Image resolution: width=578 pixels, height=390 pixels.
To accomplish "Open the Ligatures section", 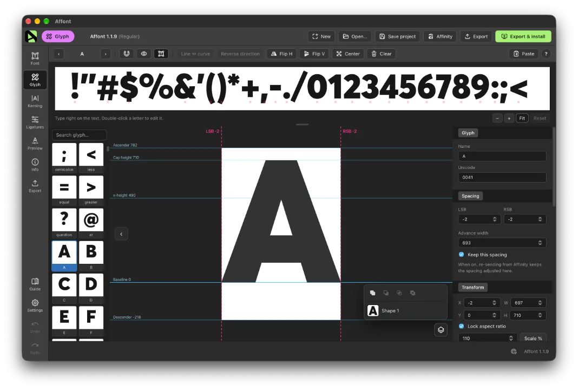I will tap(35, 122).
